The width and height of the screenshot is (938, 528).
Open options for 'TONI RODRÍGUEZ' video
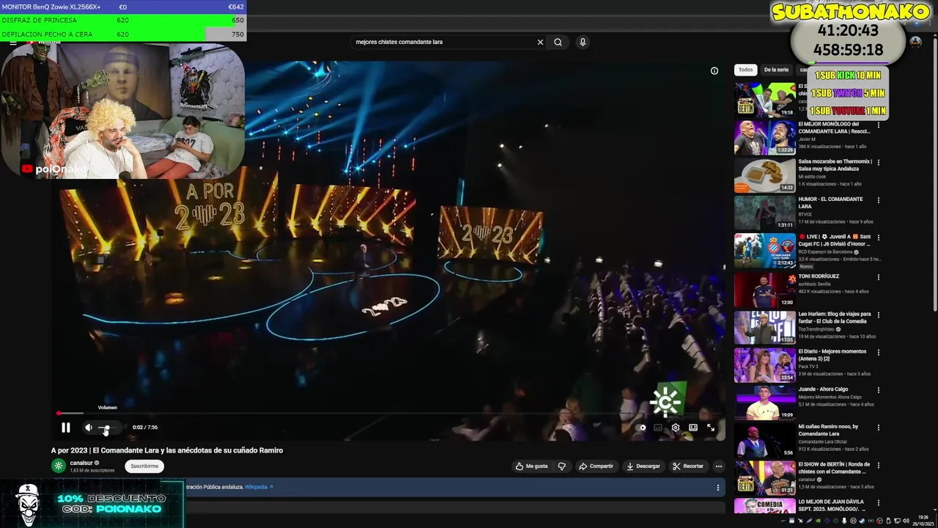(879, 276)
